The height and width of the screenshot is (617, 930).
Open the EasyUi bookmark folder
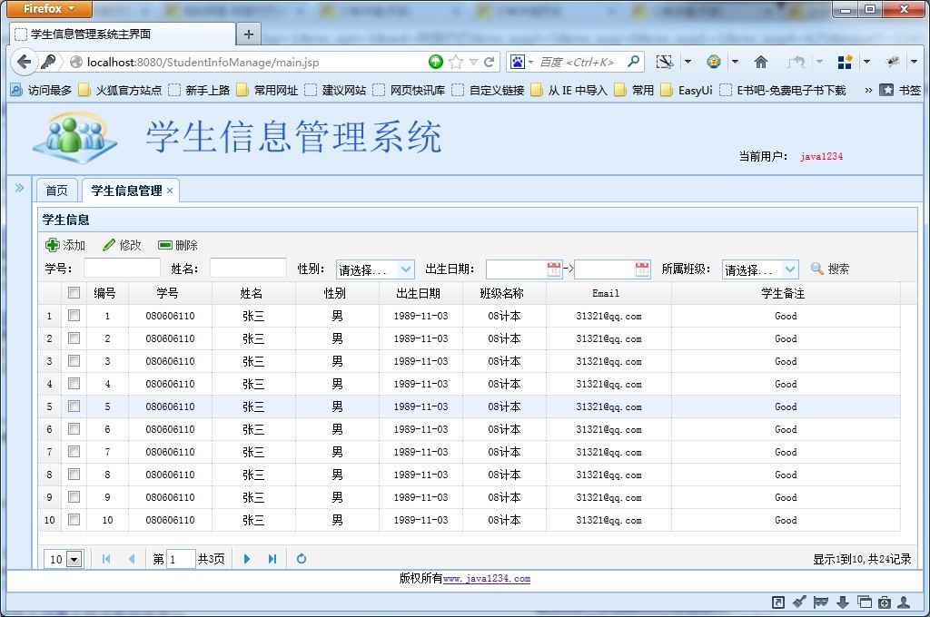pyautogui.click(x=687, y=90)
